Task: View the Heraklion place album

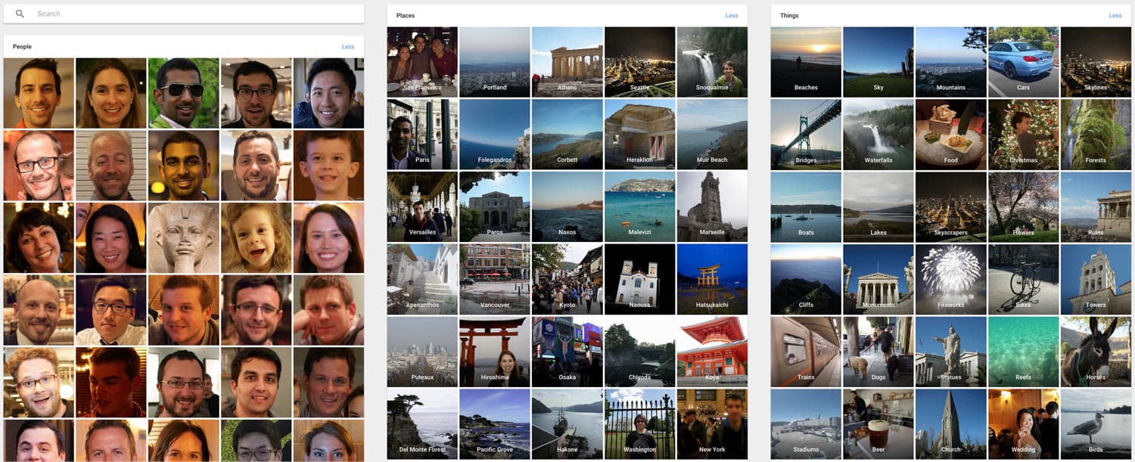Action: pyautogui.click(x=639, y=135)
